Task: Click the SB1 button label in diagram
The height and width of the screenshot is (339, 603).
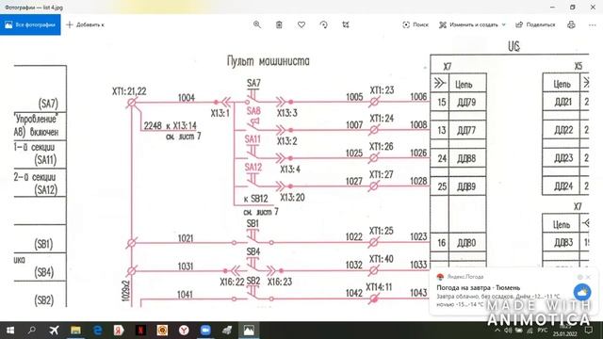Action: [253, 224]
